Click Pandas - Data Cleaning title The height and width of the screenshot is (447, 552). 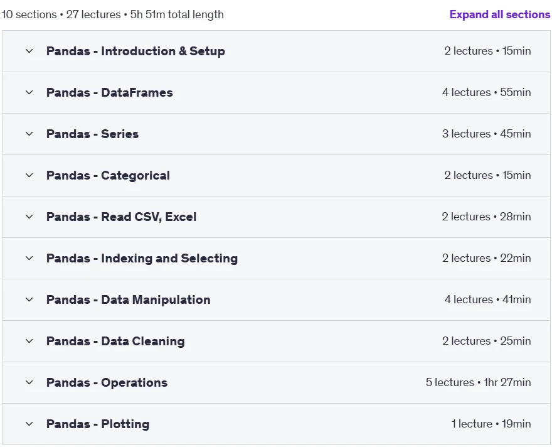pos(115,341)
